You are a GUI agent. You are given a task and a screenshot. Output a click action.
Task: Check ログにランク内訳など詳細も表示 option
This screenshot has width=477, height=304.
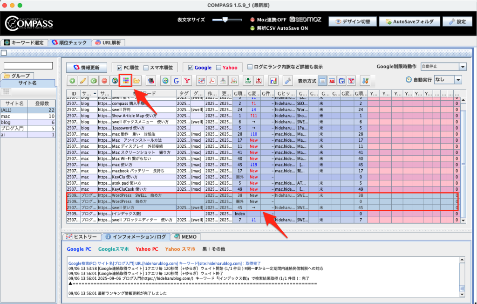click(250, 67)
